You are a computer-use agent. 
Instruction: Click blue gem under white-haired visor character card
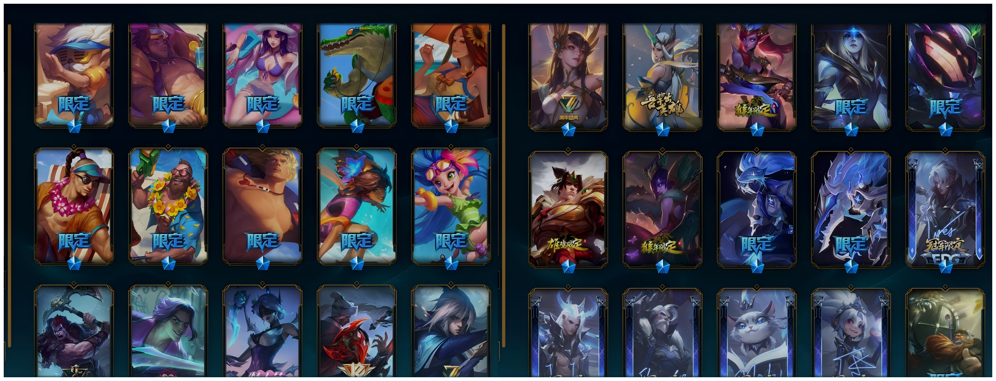(x=74, y=126)
